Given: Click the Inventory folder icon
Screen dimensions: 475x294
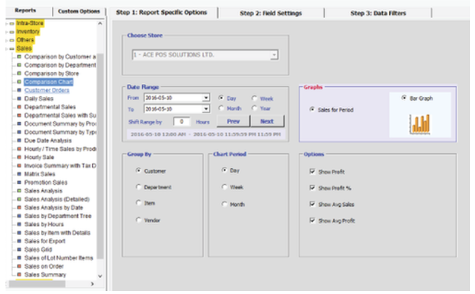Looking at the screenshot, I should [12, 31].
